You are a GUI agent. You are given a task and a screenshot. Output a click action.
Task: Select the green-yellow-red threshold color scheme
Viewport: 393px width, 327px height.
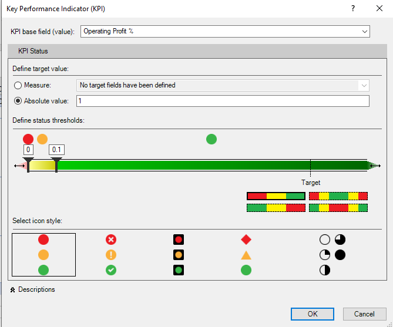pyautogui.click(x=276, y=208)
